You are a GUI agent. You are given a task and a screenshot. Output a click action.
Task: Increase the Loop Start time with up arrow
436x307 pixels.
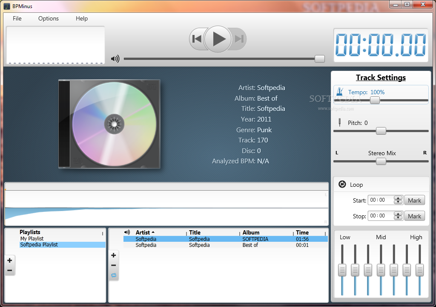click(x=398, y=198)
